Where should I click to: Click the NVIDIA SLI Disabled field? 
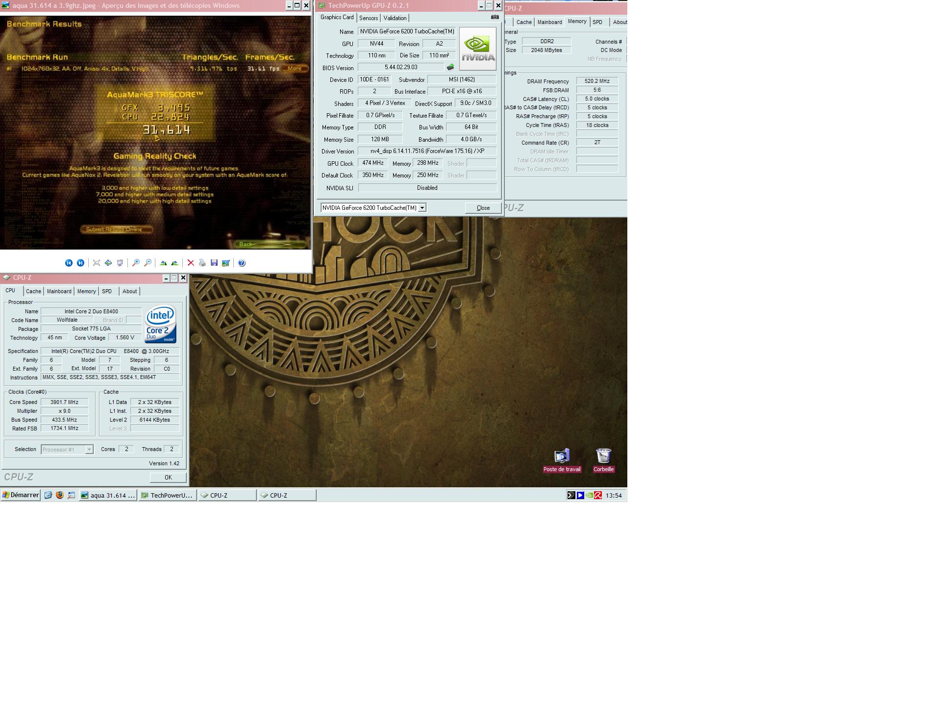(x=427, y=188)
